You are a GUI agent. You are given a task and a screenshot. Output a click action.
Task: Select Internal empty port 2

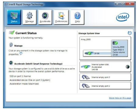105,86
